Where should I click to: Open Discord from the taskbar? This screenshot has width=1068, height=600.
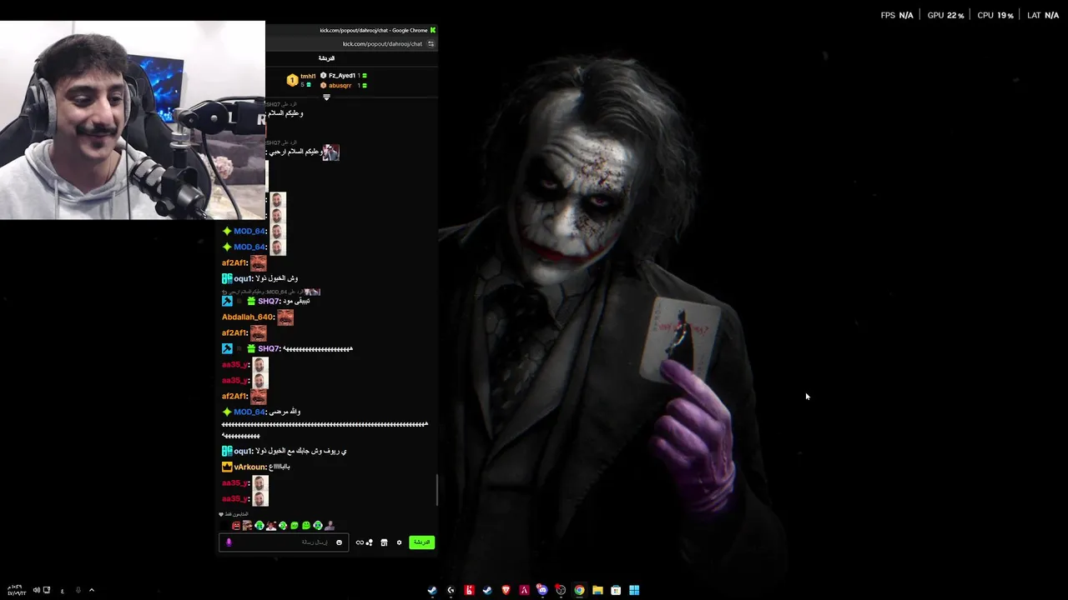(x=542, y=590)
